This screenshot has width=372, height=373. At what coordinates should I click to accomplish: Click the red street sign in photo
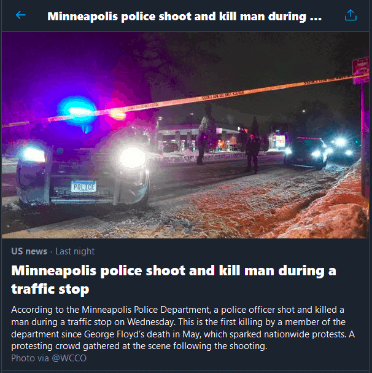point(360,71)
